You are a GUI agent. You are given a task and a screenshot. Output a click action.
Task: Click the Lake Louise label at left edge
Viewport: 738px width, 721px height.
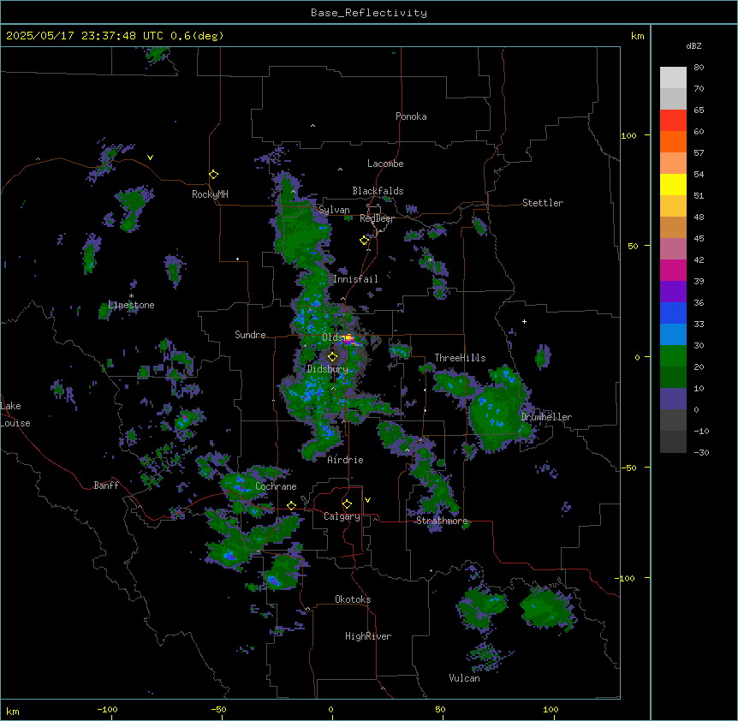click(x=15, y=414)
